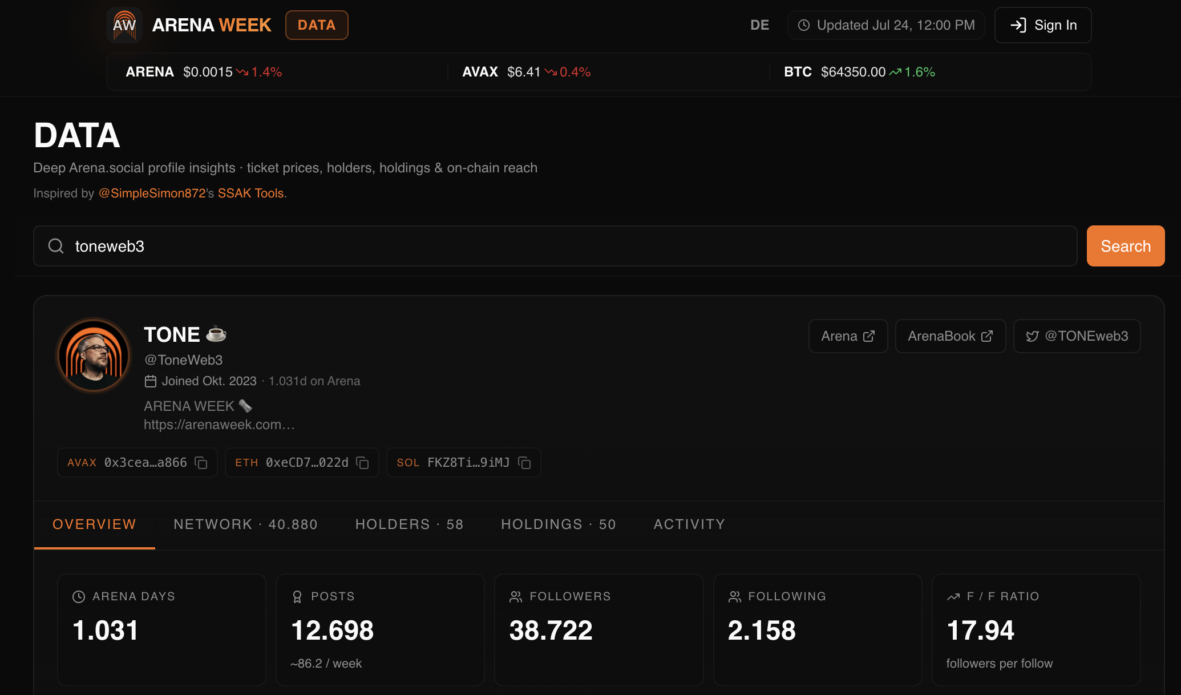Switch to the Overview tab

pyautogui.click(x=94, y=524)
